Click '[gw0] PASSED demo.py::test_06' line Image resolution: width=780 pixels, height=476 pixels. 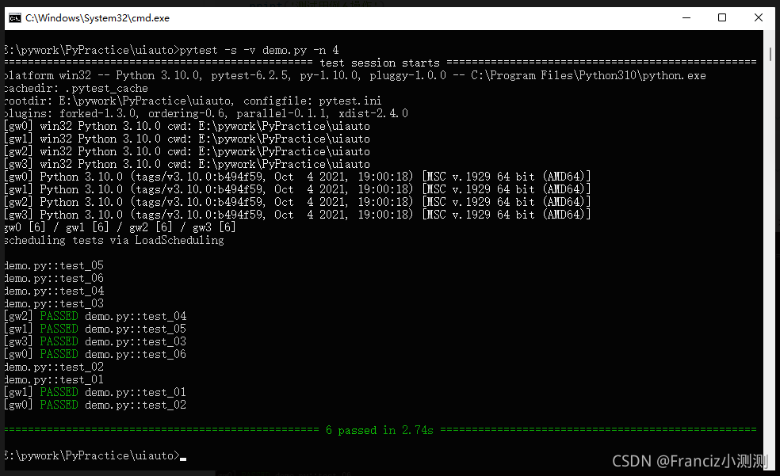95,354
